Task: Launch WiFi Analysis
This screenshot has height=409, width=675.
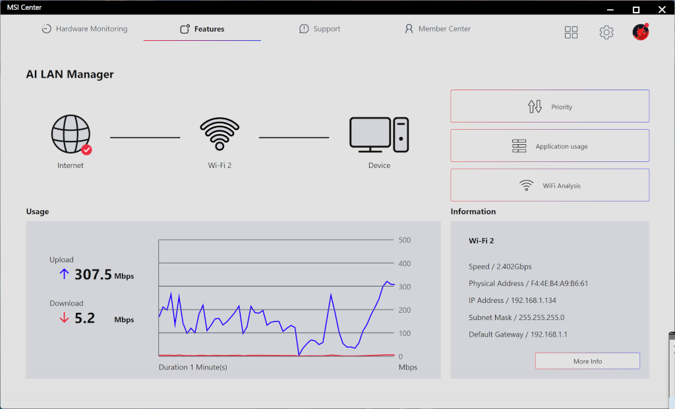Action: click(x=550, y=185)
